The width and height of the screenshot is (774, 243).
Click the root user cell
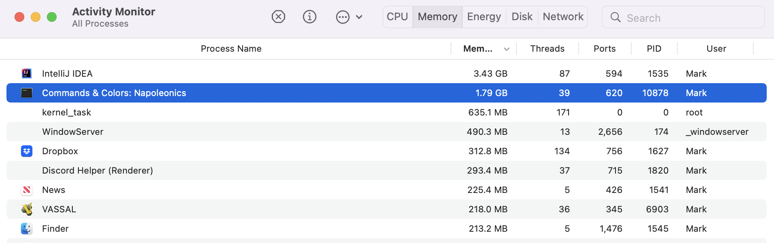(694, 112)
